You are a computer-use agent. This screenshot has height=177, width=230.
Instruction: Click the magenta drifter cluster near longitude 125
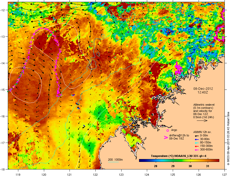coord(178,68)
